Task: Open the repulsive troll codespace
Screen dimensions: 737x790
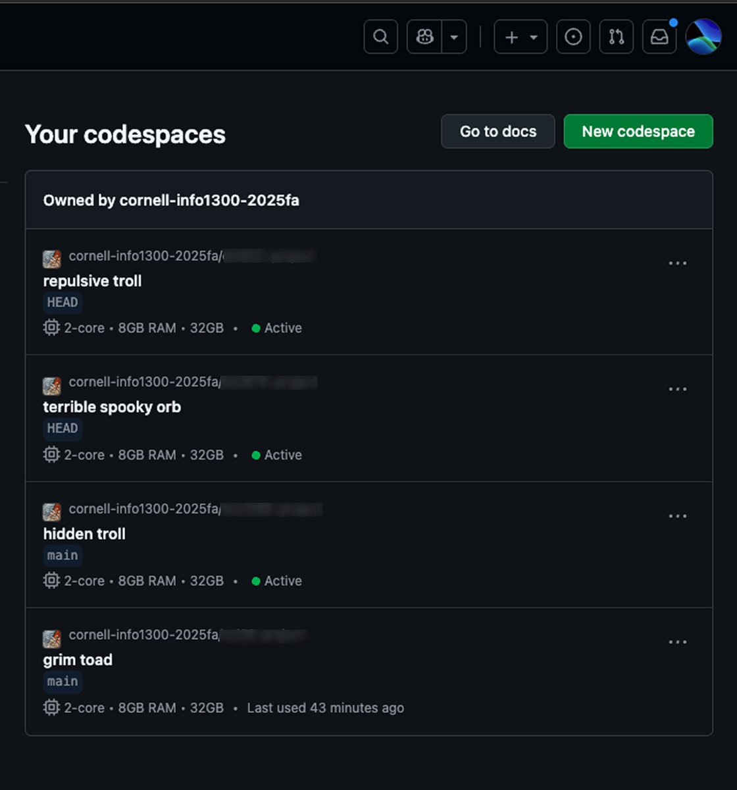Action: (92, 281)
